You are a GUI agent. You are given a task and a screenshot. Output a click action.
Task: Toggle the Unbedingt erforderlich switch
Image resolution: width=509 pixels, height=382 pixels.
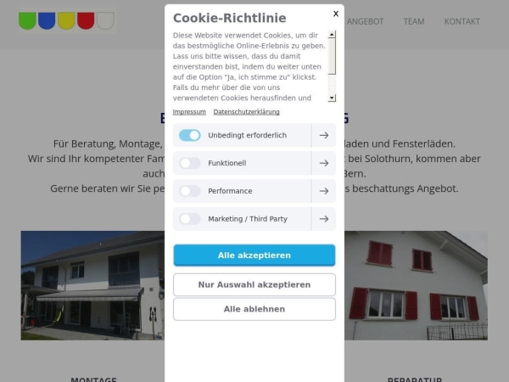tap(190, 135)
